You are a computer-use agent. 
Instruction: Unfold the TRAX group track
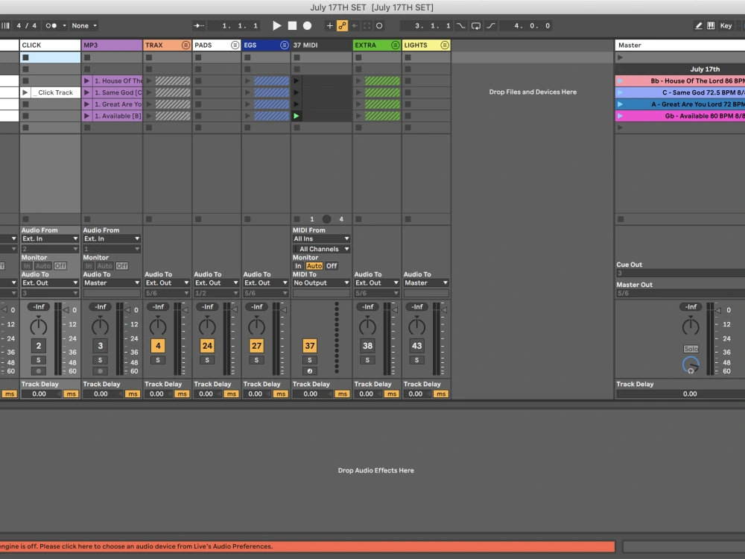(x=186, y=45)
